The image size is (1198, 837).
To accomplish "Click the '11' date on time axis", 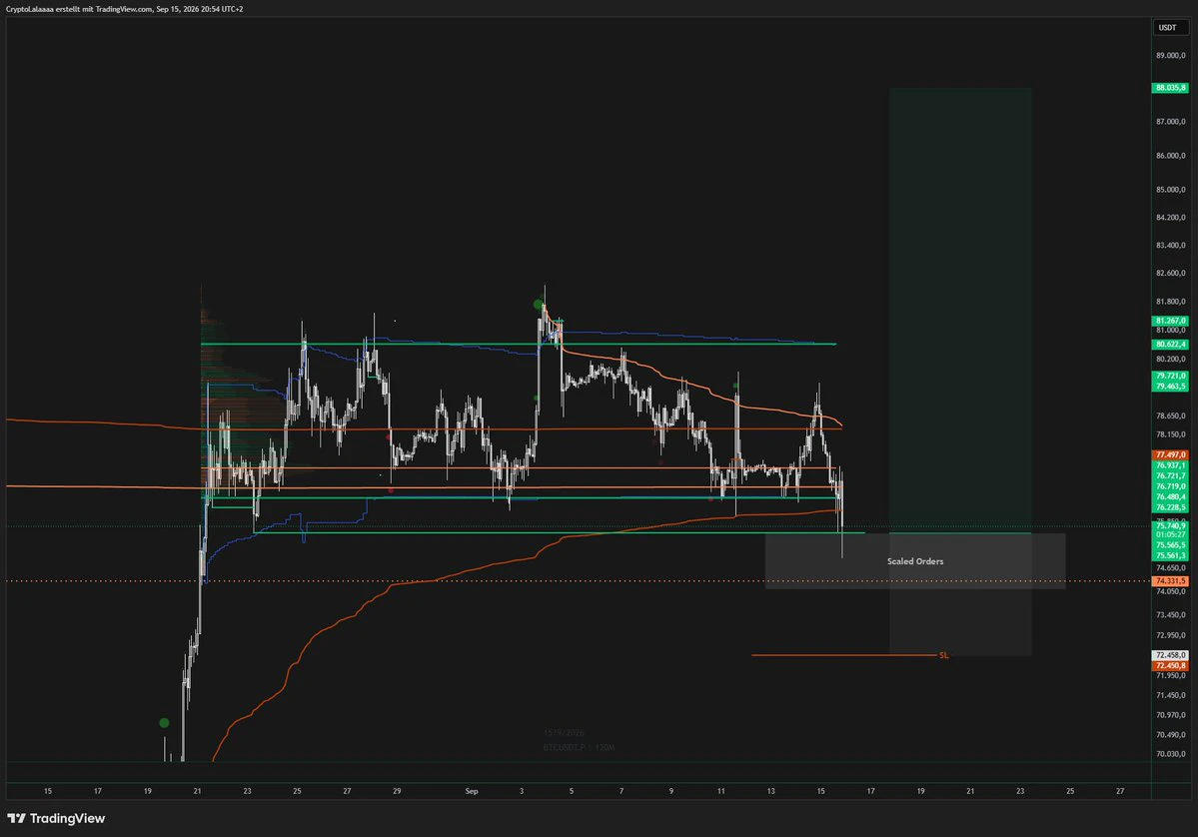I will pos(720,791).
